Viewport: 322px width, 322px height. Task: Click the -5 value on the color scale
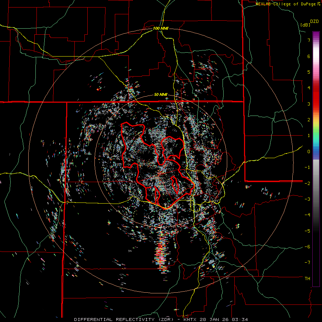307,231
